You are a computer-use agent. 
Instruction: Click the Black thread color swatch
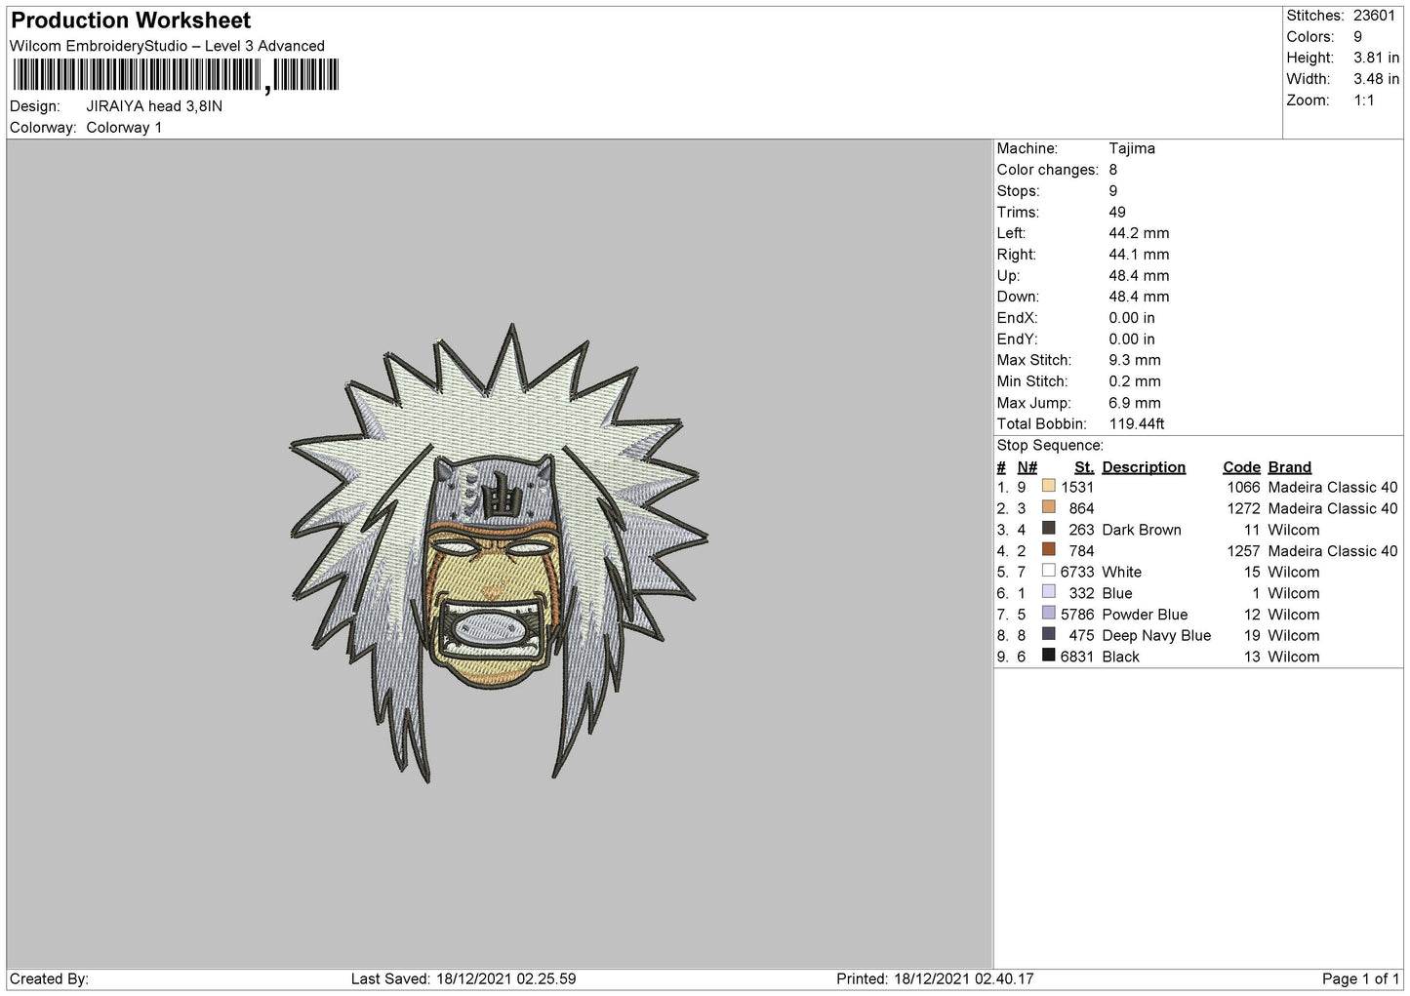coord(1049,656)
